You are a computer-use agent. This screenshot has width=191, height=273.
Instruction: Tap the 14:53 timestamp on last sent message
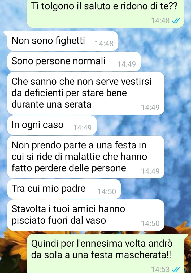click(160, 269)
